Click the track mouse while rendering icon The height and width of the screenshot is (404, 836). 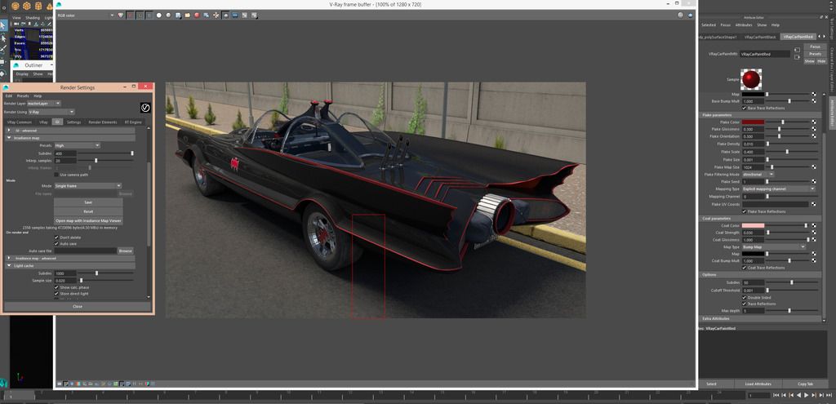coord(216,16)
